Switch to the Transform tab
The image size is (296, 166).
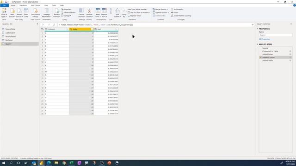23,5
